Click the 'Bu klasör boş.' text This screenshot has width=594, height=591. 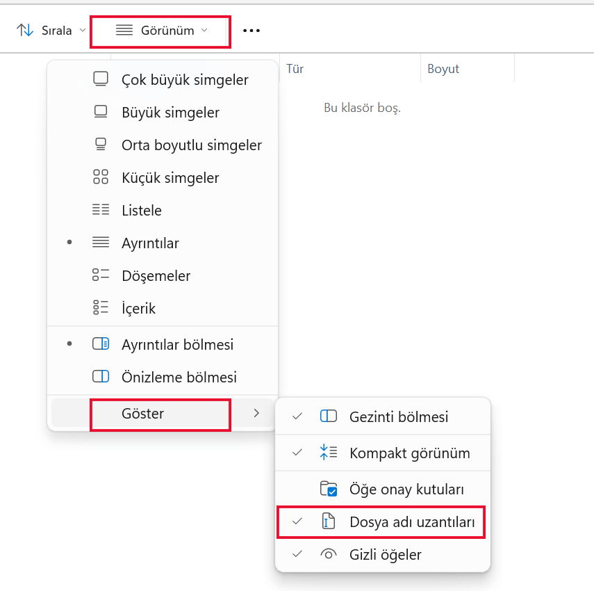click(362, 108)
